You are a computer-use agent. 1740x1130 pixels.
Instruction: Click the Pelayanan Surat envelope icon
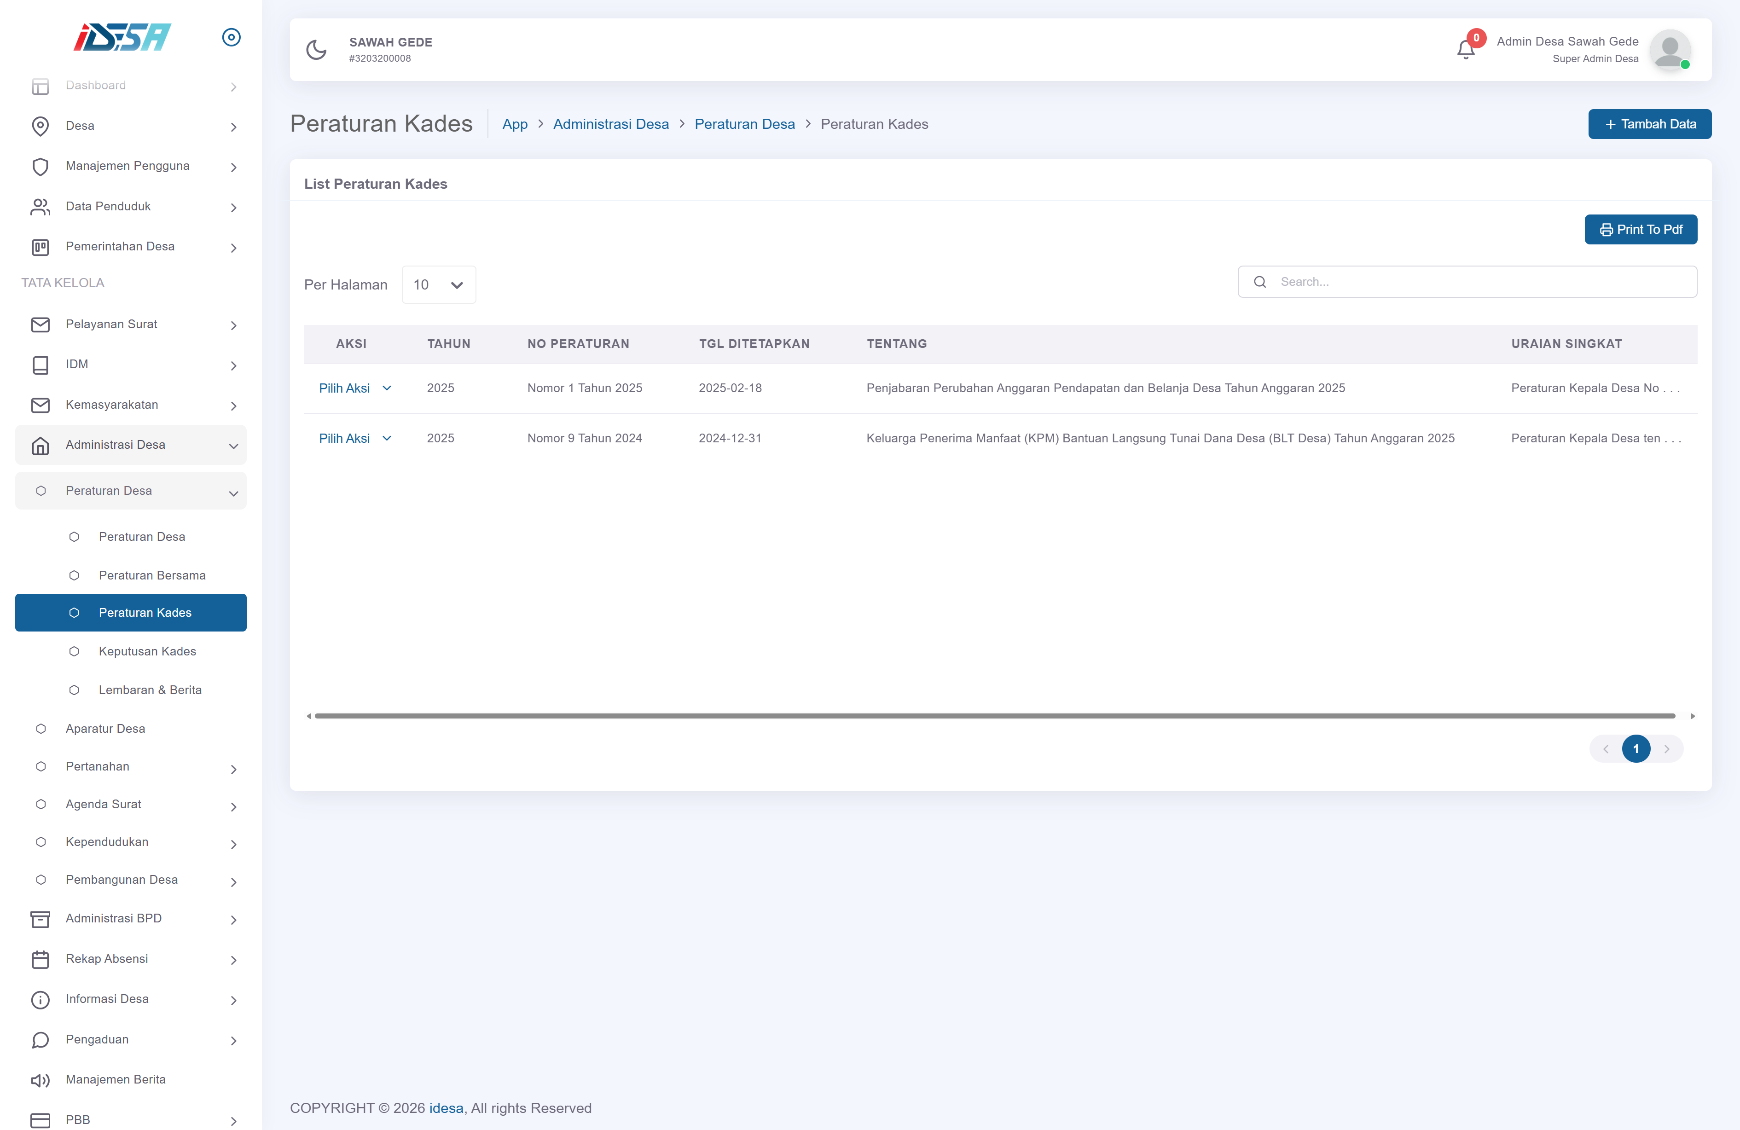point(40,325)
